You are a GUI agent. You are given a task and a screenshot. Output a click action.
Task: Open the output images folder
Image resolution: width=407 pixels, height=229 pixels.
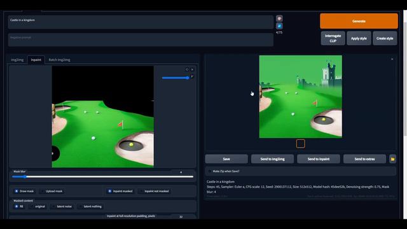[393, 159]
